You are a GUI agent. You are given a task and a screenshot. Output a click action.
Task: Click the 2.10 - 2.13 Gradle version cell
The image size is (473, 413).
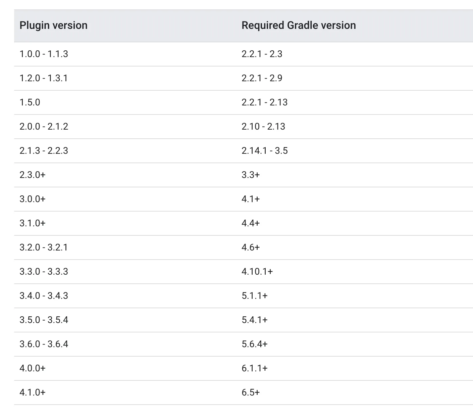coord(263,127)
